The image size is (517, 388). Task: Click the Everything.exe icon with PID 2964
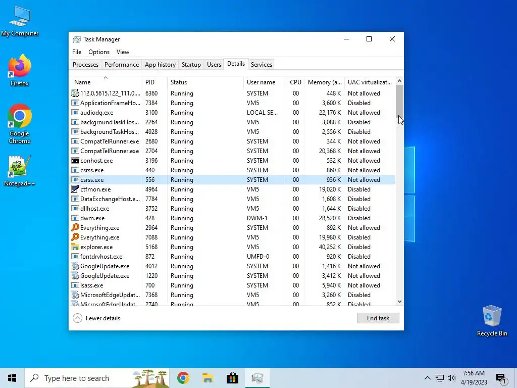tap(75, 228)
